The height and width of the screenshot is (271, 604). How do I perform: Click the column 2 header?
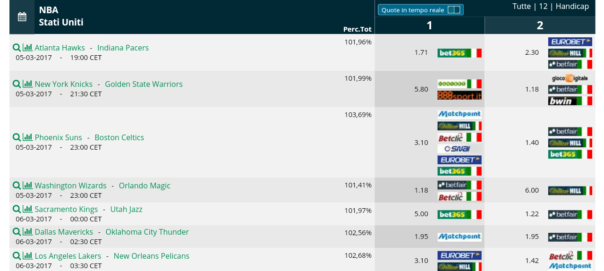[x=540, y=25]
